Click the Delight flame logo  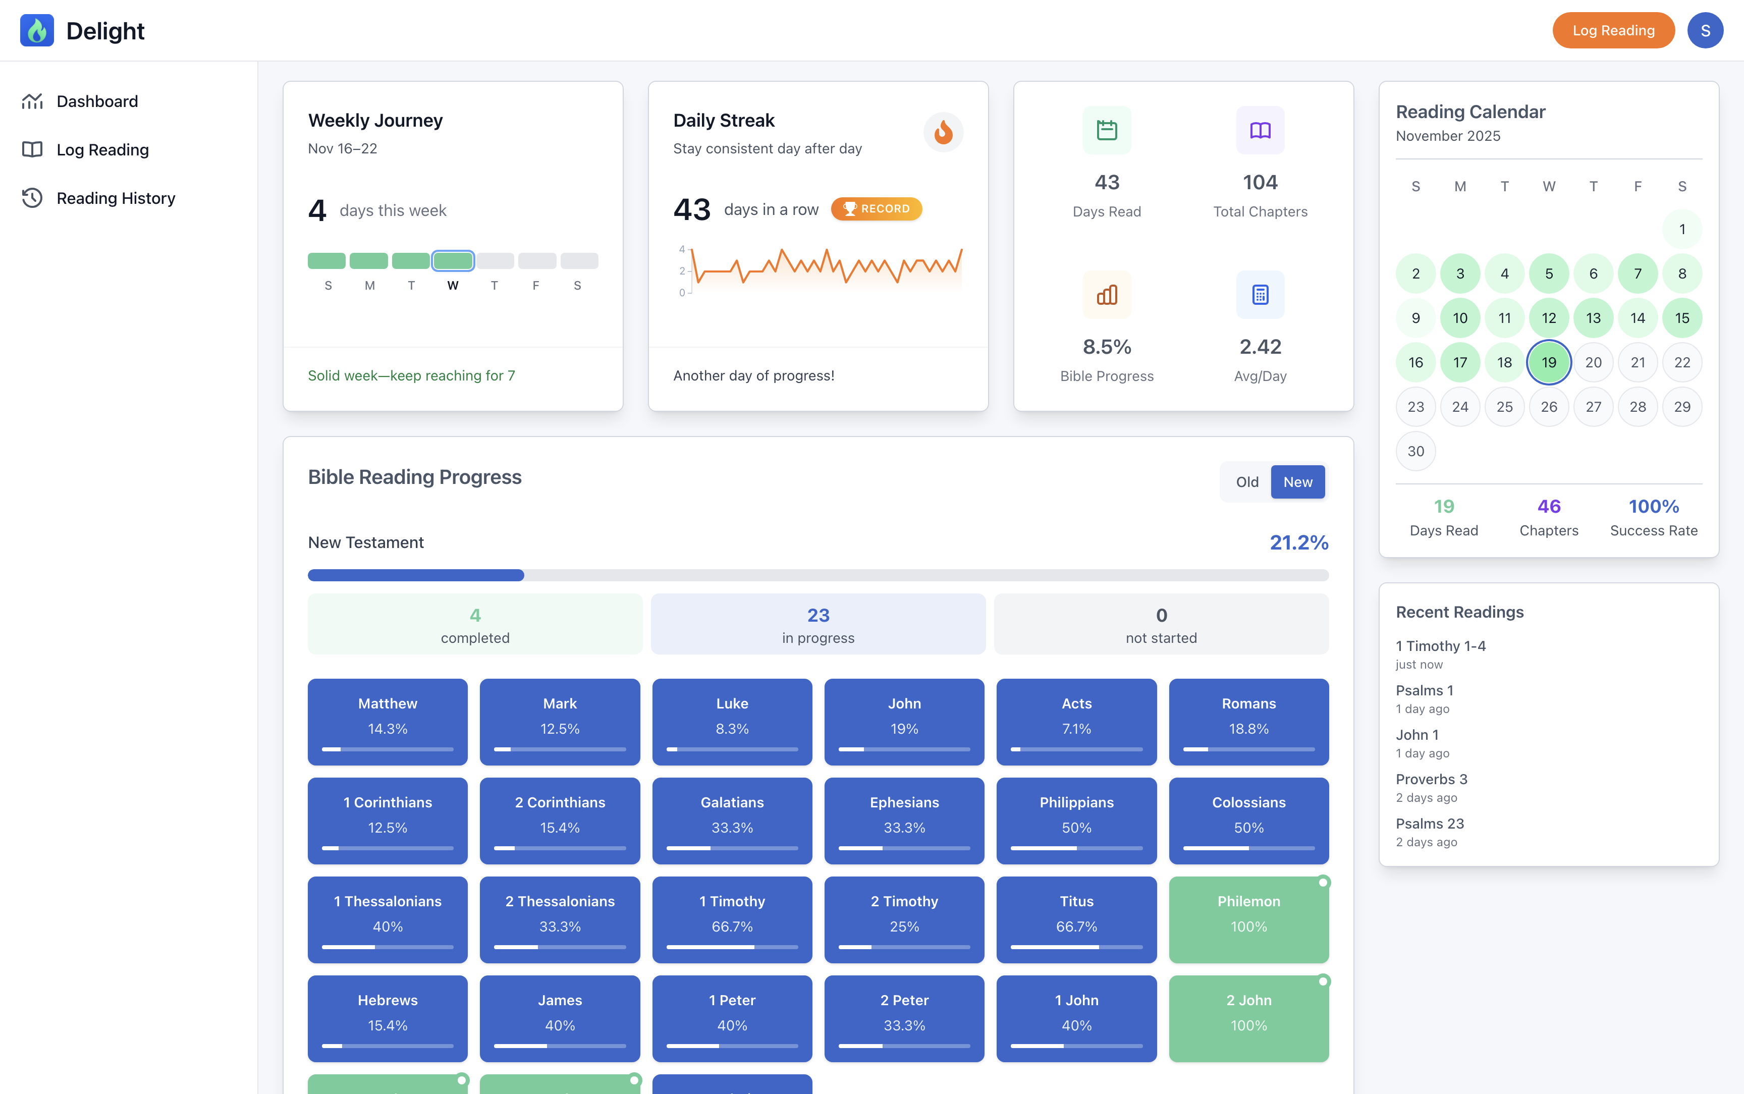pos(38,30)
